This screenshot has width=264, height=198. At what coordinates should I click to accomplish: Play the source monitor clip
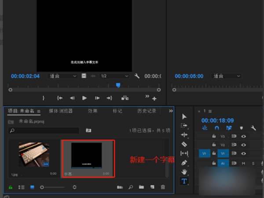coord(84,98)
